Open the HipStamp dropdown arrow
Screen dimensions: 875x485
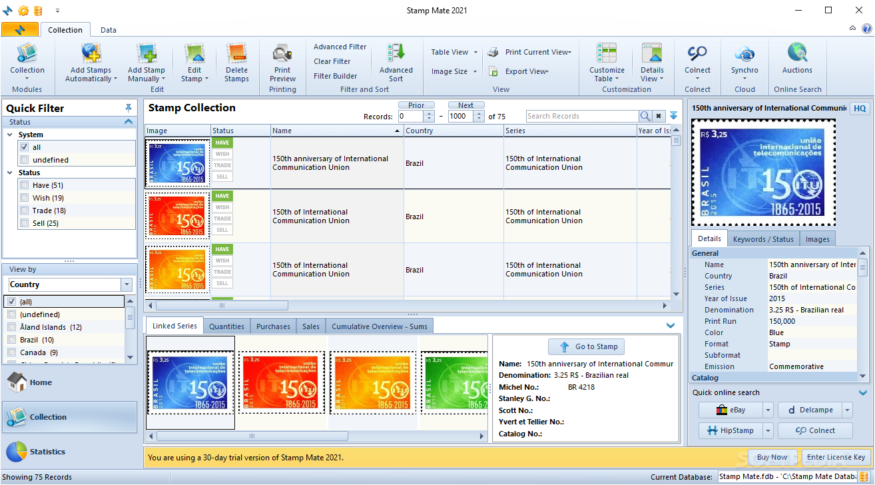(x=768, y=430)
